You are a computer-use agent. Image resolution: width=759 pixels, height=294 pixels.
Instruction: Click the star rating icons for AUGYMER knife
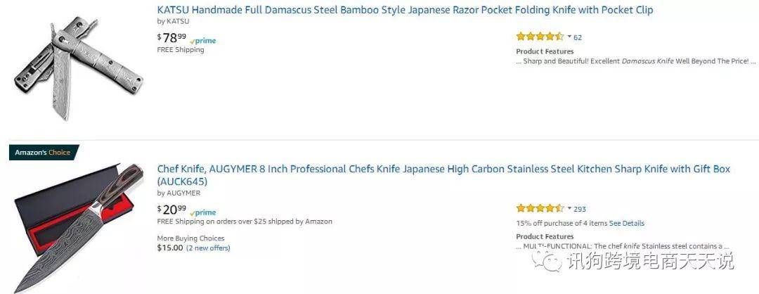(x=540, y=209)
